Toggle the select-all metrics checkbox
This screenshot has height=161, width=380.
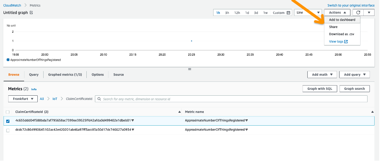8,112
